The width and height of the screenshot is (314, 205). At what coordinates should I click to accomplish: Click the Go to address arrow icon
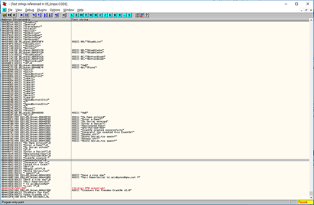coord(64,15)
